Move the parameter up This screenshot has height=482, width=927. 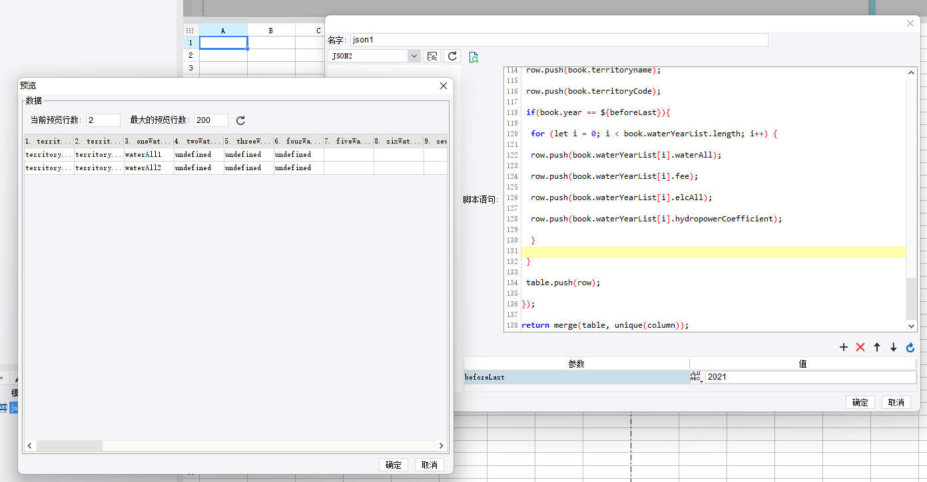(877, 347)
